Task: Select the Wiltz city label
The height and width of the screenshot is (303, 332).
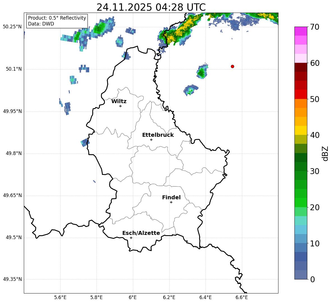Action: (x=119, y=101)
